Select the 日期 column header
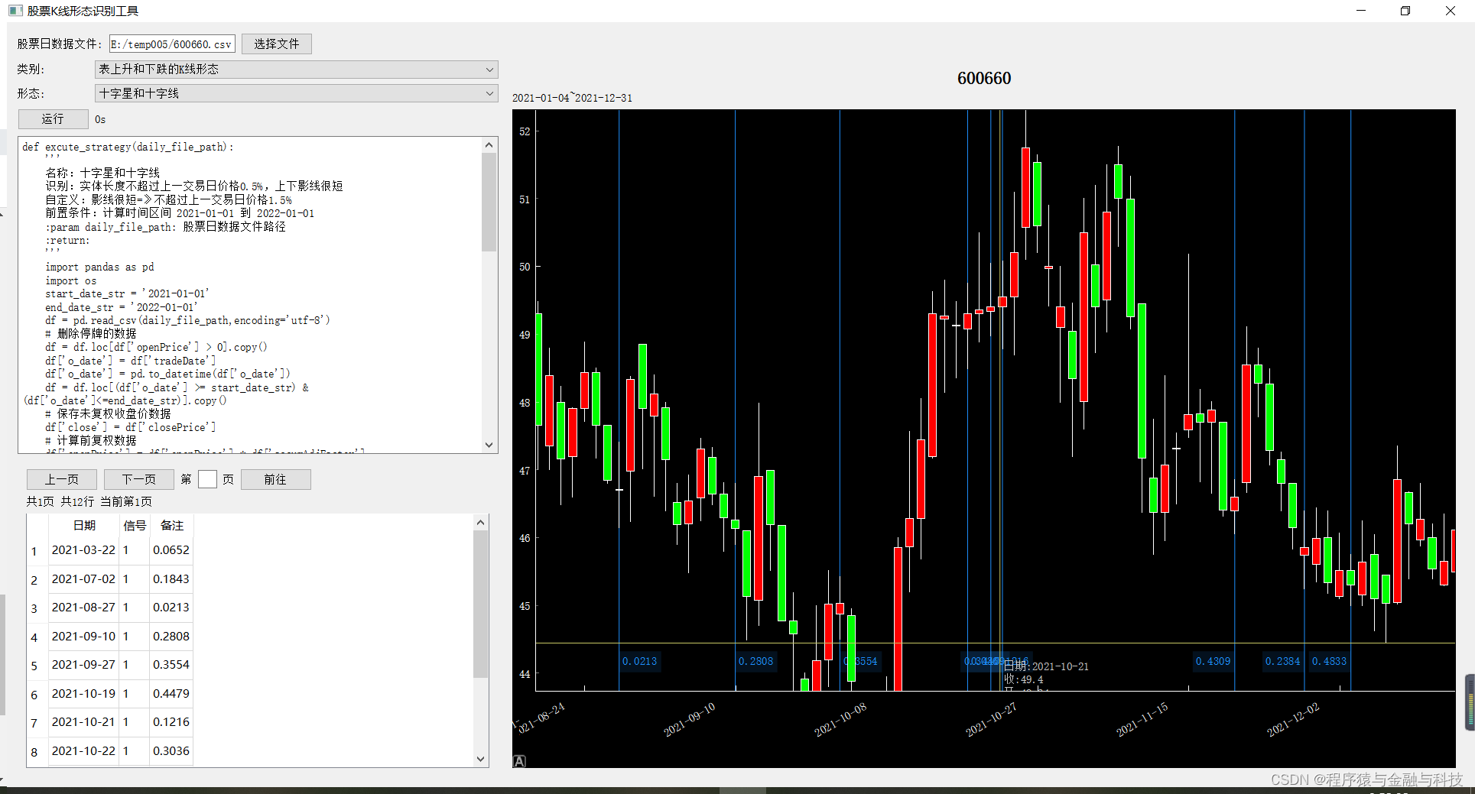The height and width of the screenshot is (794, 1475). point(84,526)
